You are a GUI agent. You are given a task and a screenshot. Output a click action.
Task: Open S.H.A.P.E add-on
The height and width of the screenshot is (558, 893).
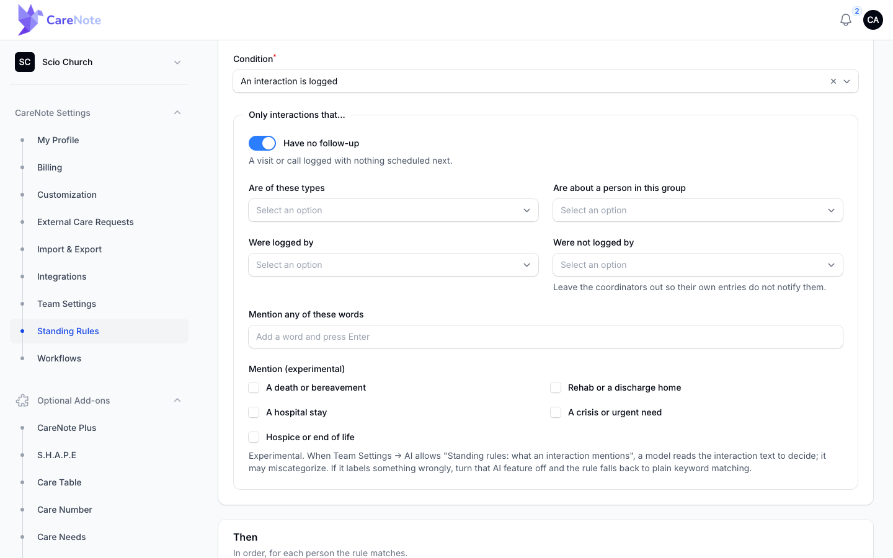click(99, 455)
